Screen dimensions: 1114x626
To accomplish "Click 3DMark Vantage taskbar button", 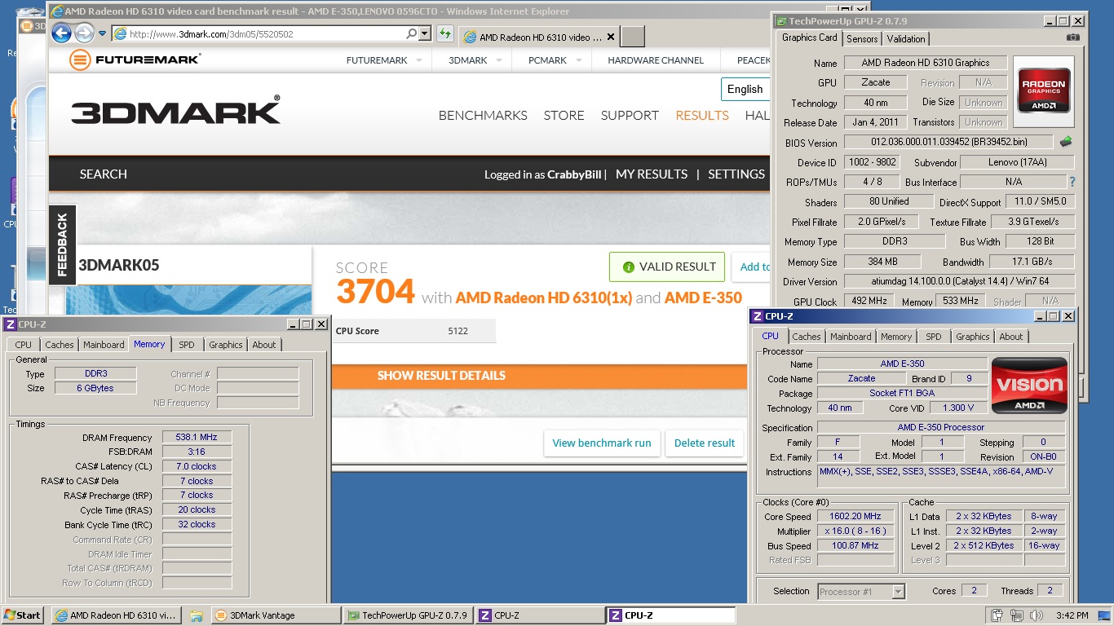I will (276, 615).
